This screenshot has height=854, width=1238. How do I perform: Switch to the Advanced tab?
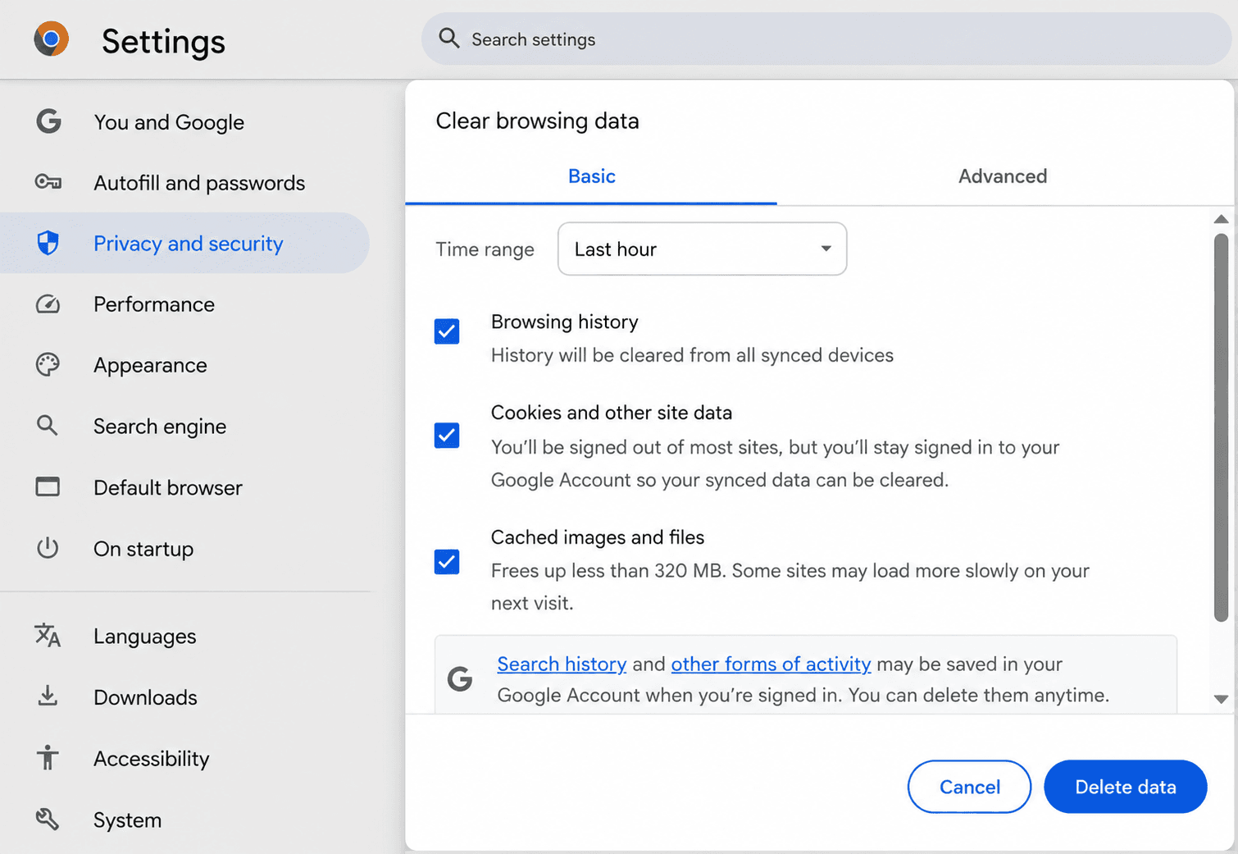click(x=1003, y=176)
